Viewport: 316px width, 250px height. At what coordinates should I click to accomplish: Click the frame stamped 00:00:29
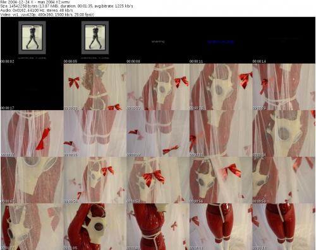(x=284, y=87)
